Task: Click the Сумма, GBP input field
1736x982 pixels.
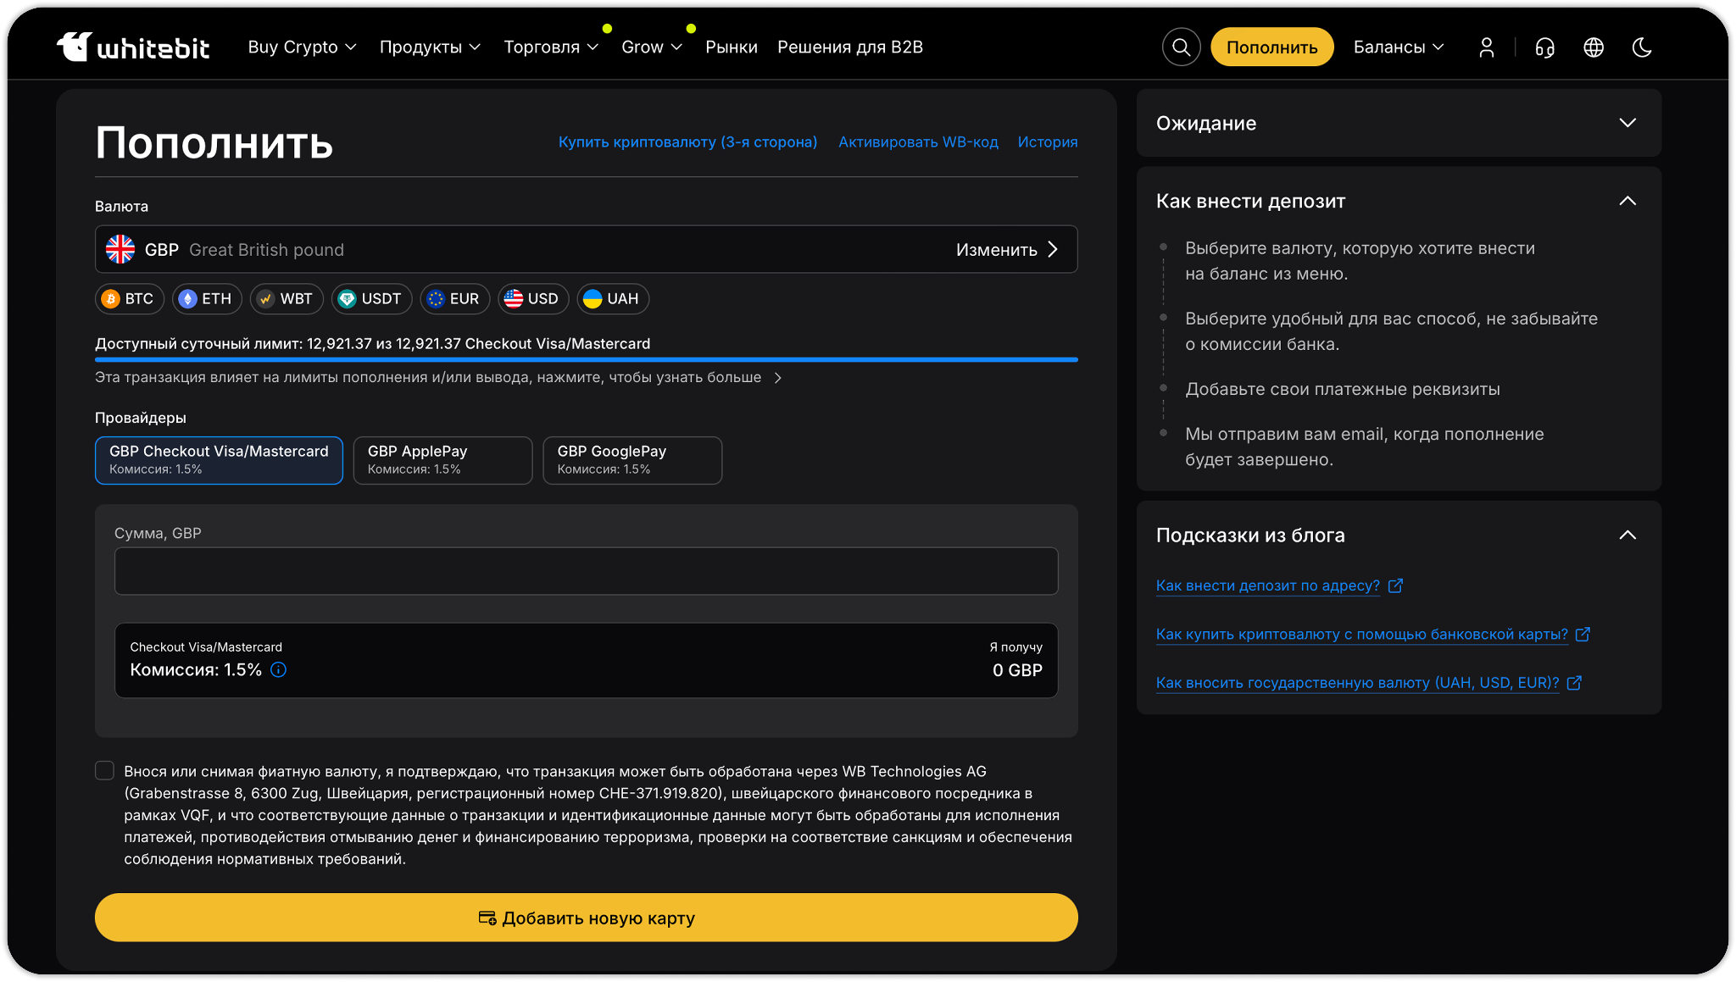Action: [587, 571]
